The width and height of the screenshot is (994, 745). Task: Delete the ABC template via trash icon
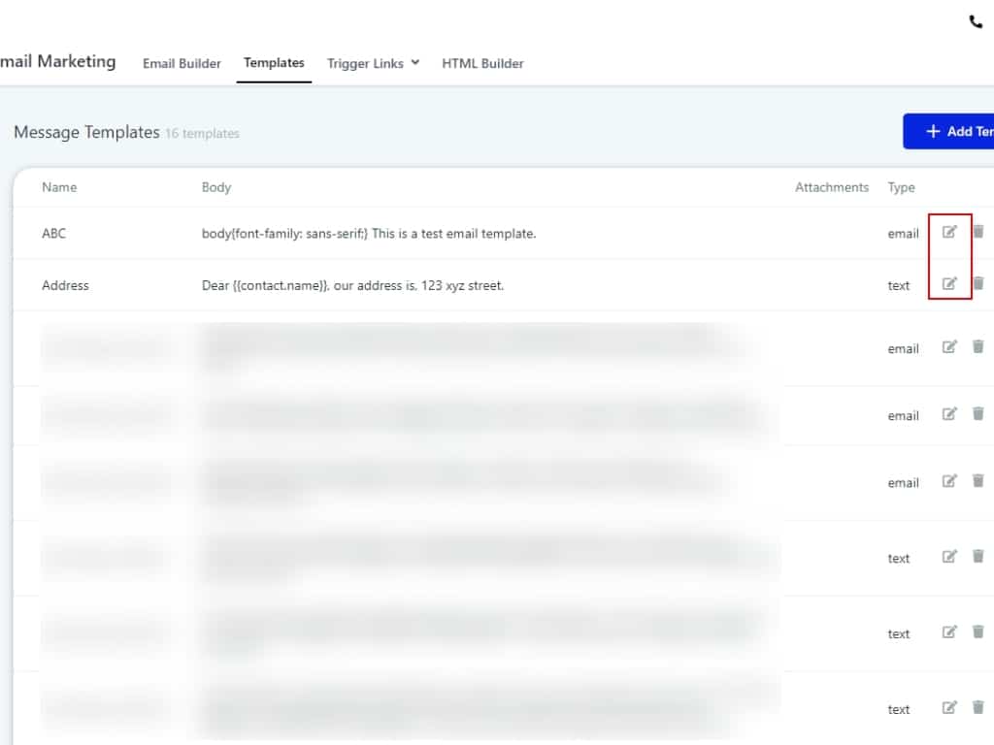pos(978,232)
